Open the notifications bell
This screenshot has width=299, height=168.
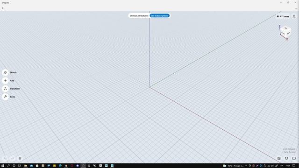click(x=294, y=16)
